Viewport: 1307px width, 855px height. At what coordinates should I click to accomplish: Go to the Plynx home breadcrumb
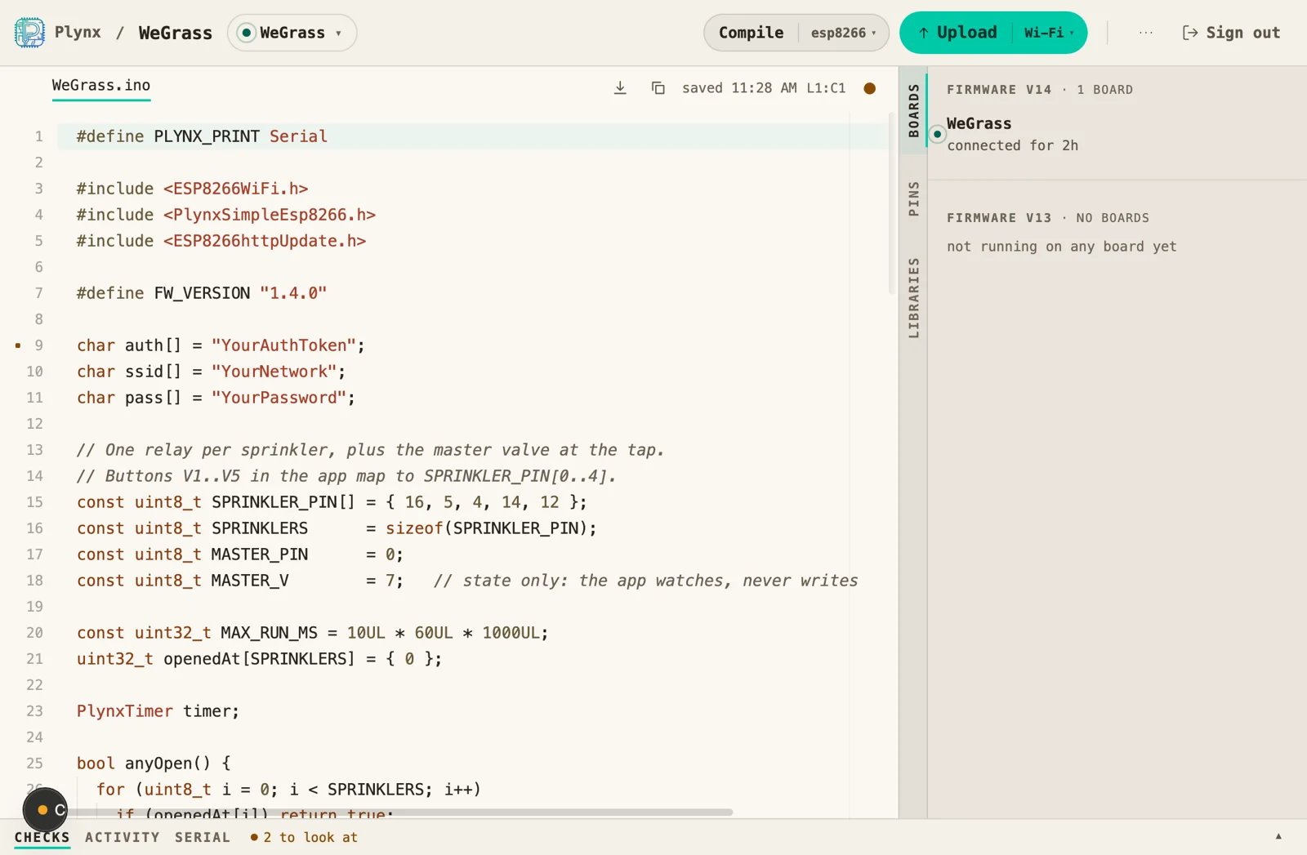pyautogui.click(x=78, y=33)
